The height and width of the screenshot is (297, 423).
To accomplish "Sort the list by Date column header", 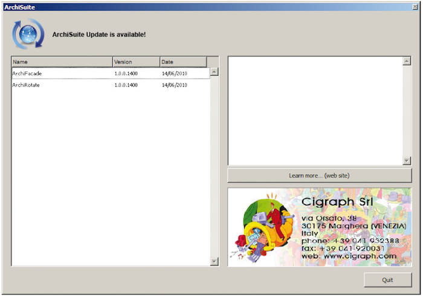I will click(x=183, y=62).
